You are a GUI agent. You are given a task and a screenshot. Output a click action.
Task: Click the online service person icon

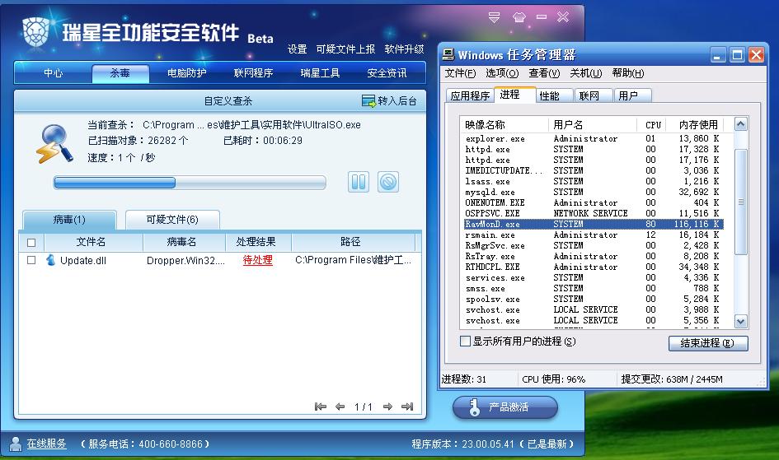[x=16, y=444]
